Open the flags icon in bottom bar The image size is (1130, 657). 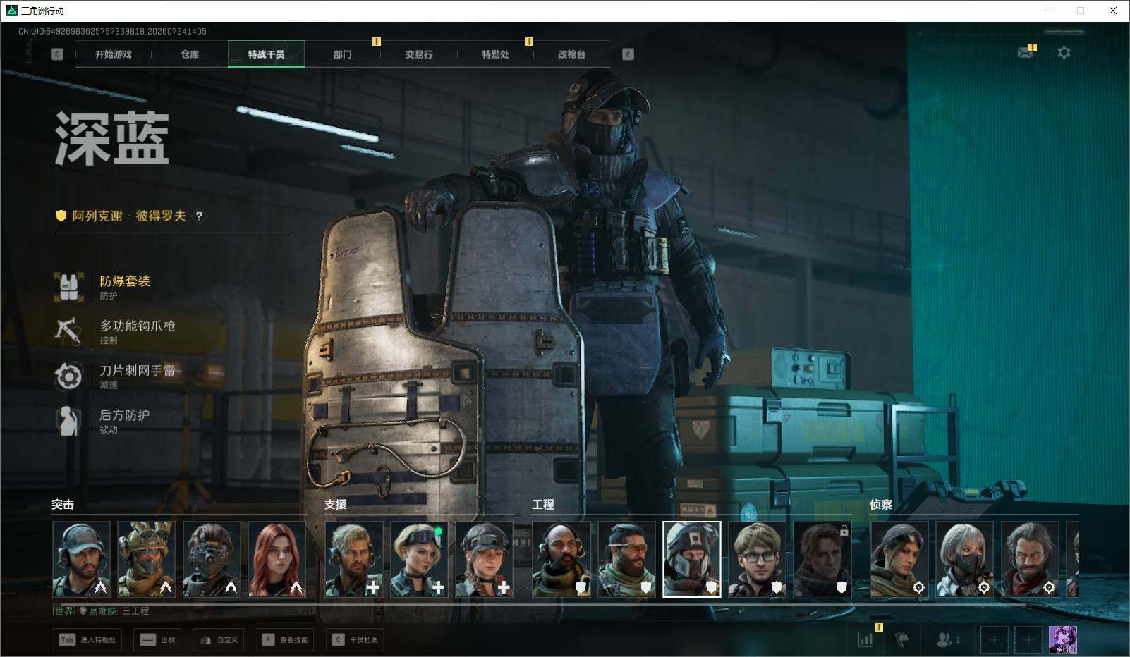[902, 639]
